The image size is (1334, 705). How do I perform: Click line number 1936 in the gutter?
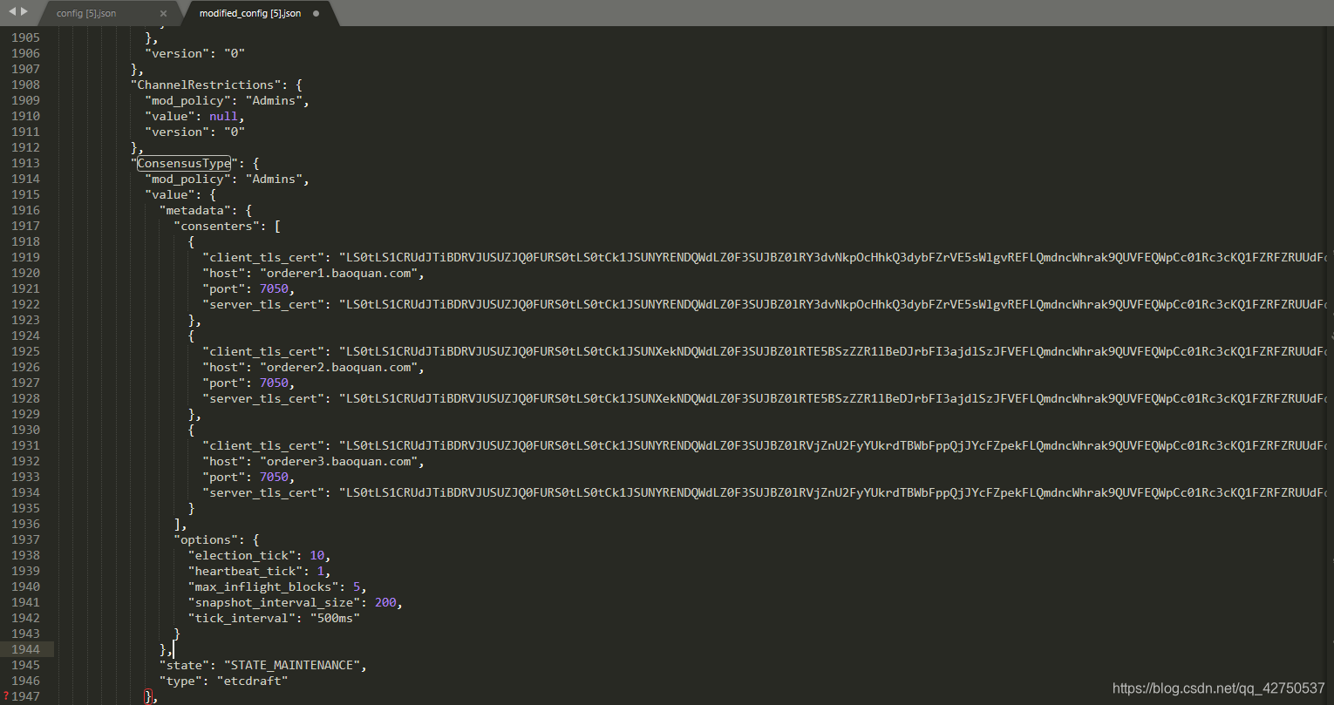point(25,524)
